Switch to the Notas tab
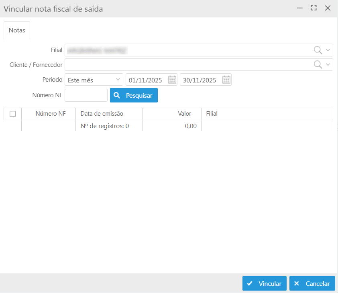 (17, 30)
